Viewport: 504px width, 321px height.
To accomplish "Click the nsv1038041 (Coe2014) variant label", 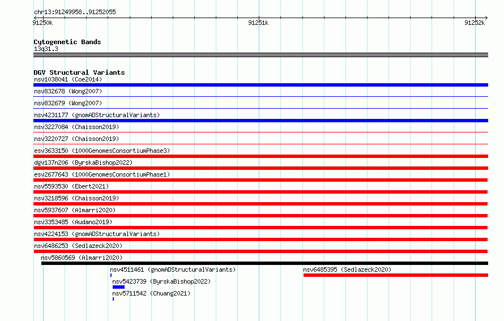I will 68,79.
